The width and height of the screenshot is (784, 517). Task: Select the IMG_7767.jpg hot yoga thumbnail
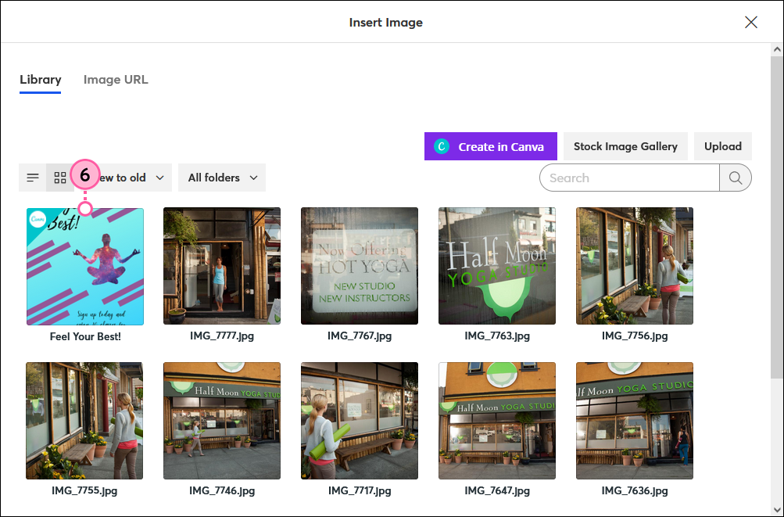click(x=360, y=266)
